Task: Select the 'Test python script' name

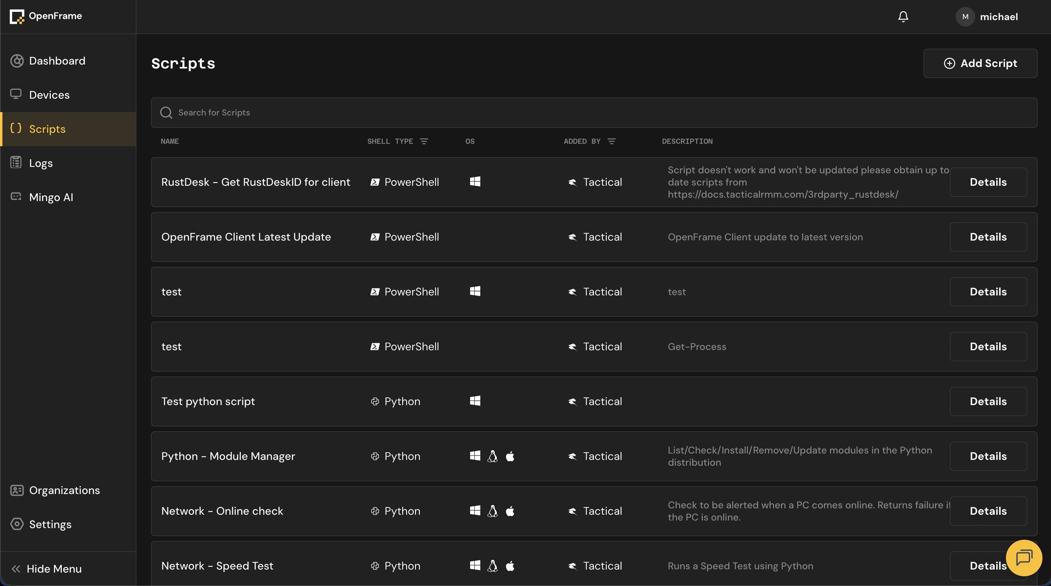Action: click(x=208, y=401)
